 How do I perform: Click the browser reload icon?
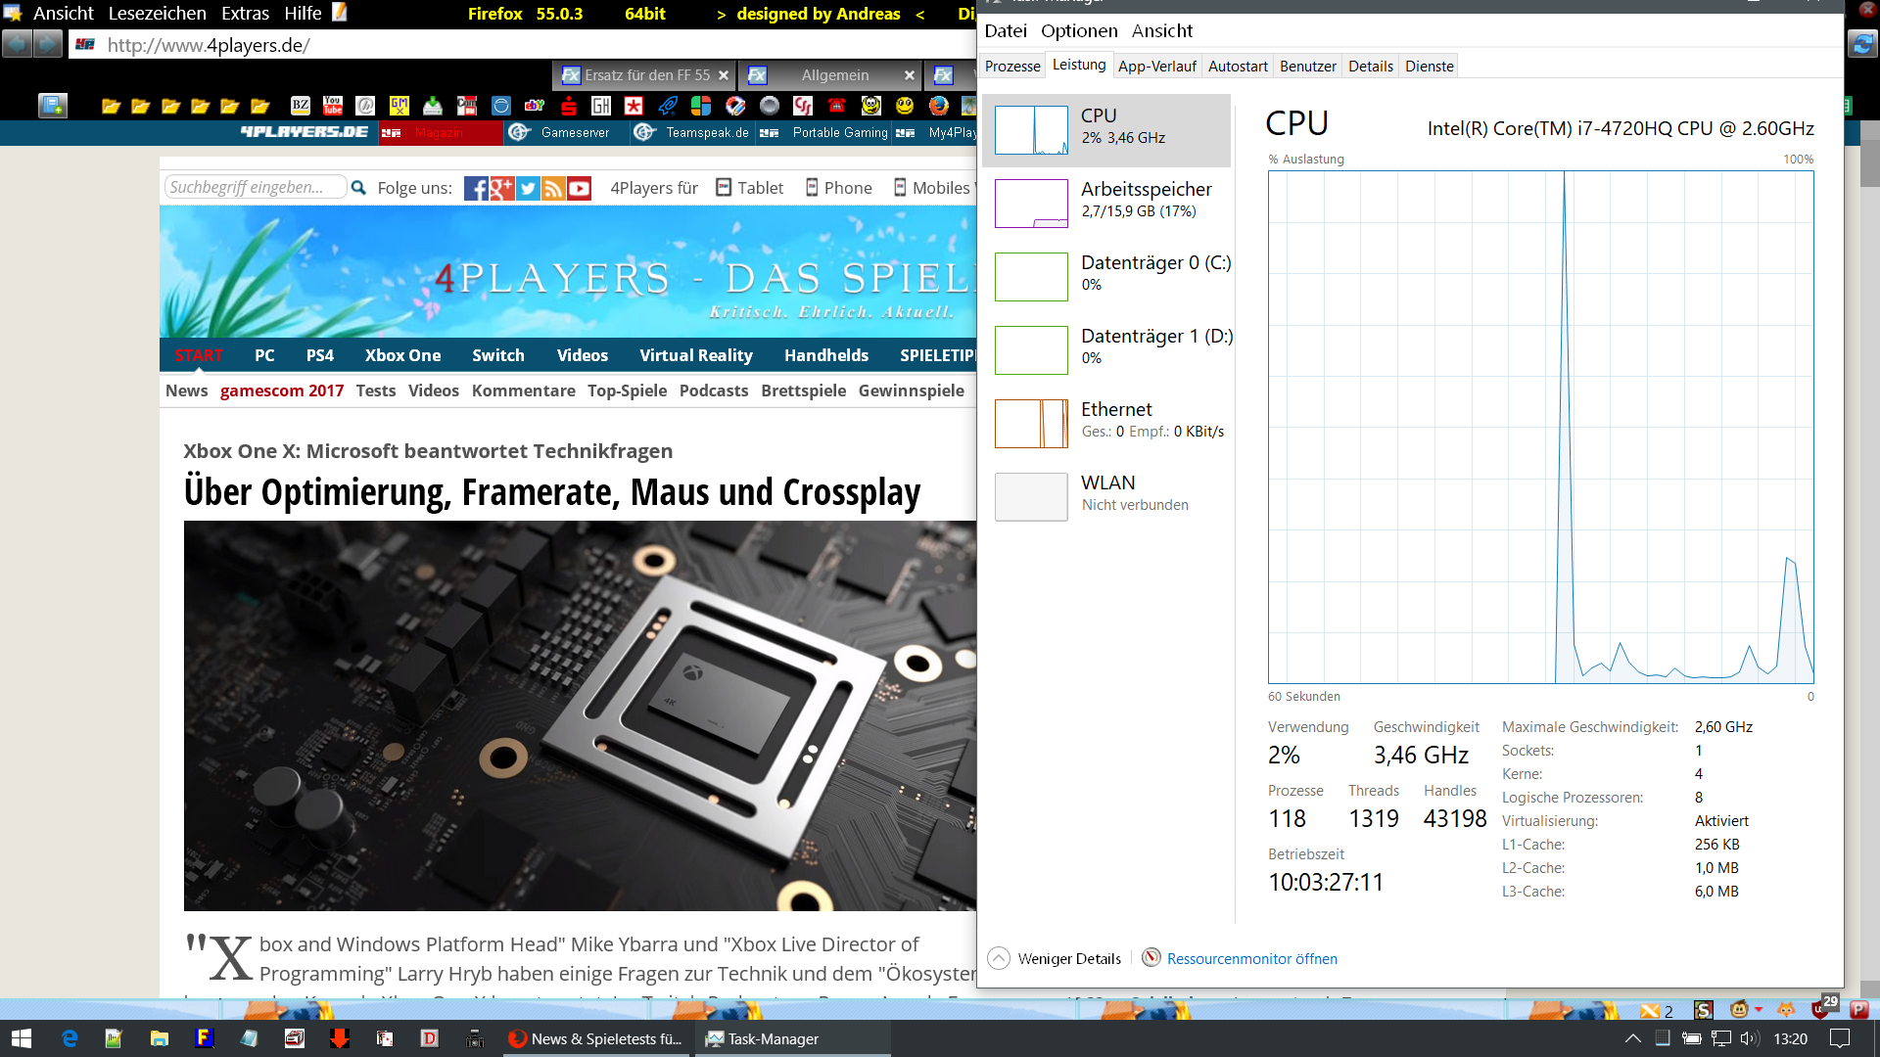pos(1861,44)
